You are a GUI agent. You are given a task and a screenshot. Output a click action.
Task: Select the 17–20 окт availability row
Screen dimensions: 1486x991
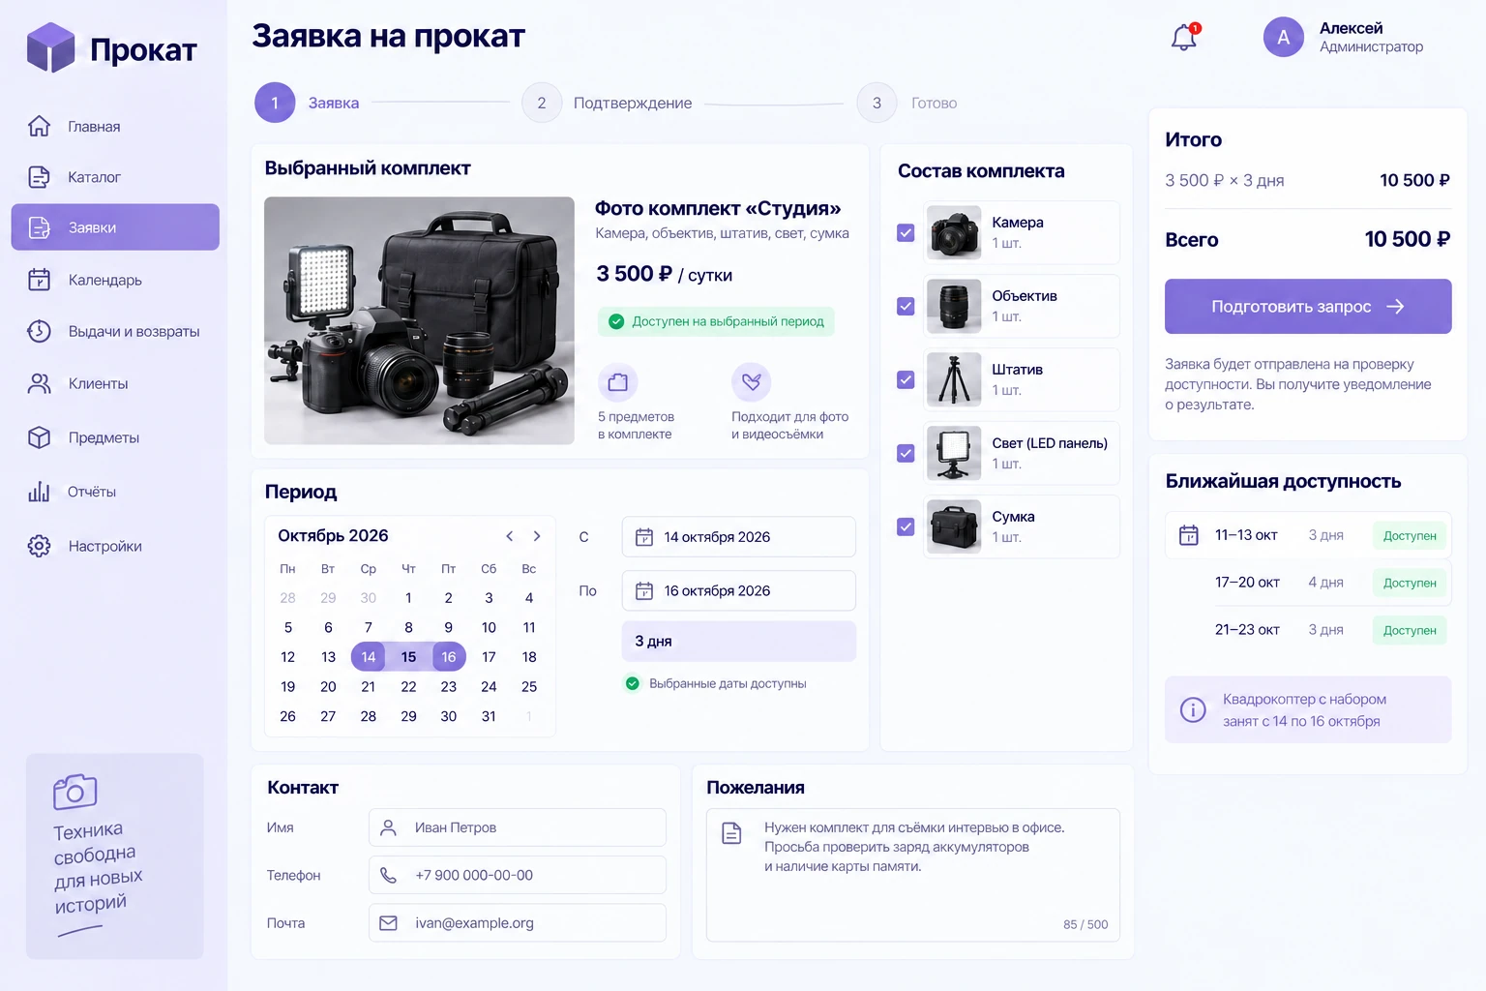[1308, 583]
